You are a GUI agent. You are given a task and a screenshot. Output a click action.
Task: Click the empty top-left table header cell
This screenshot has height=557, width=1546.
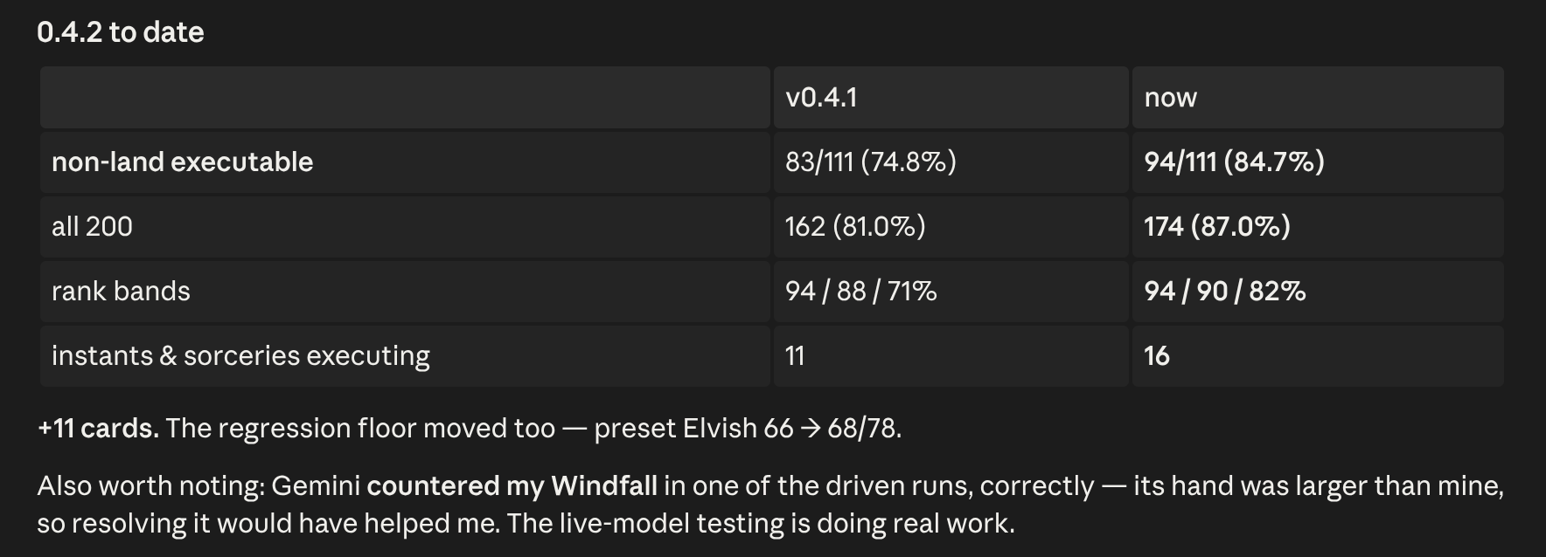pos(405,97)
